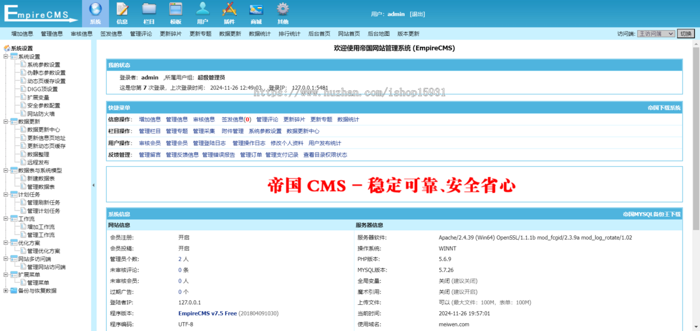
Task: Open the 系统 globe icon module
Action: 96,13
